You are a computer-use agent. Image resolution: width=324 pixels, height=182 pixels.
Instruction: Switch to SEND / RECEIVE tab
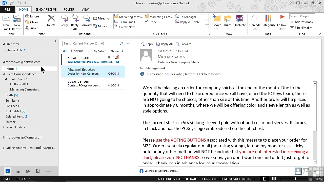46,10
